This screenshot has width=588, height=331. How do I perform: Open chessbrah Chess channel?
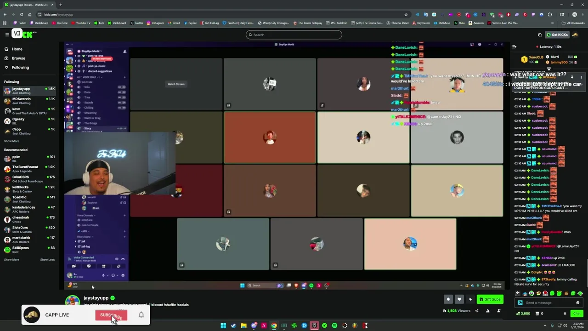tap(29, 220)
